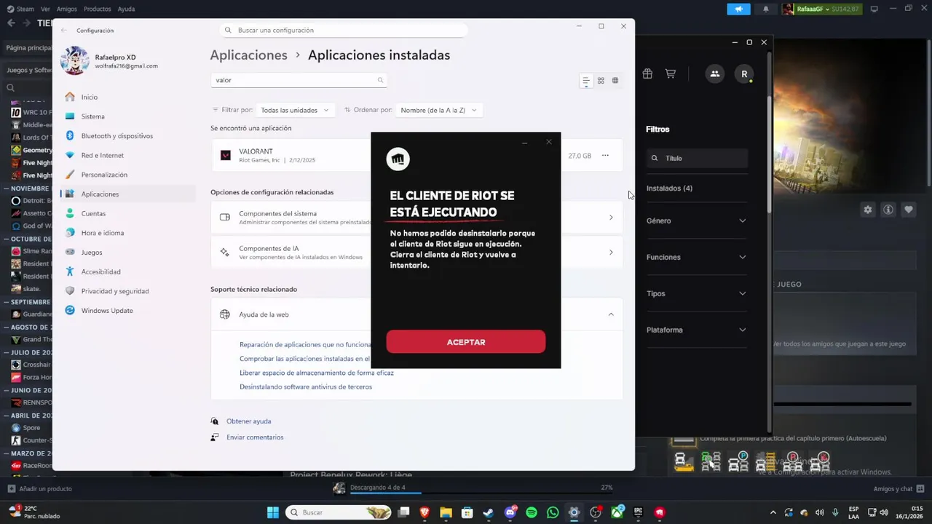Click the Obtener ayuda link
The image size is (932, 524).
click(x=248, y=421)
